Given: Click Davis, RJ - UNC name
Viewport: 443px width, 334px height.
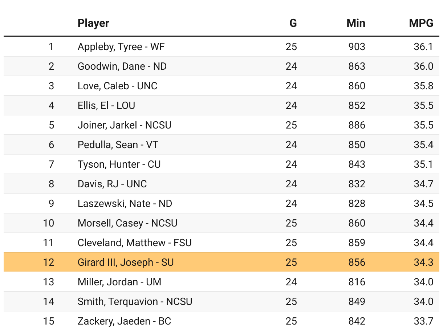Looking at the screenshot, I should click(x=112, y=184).
